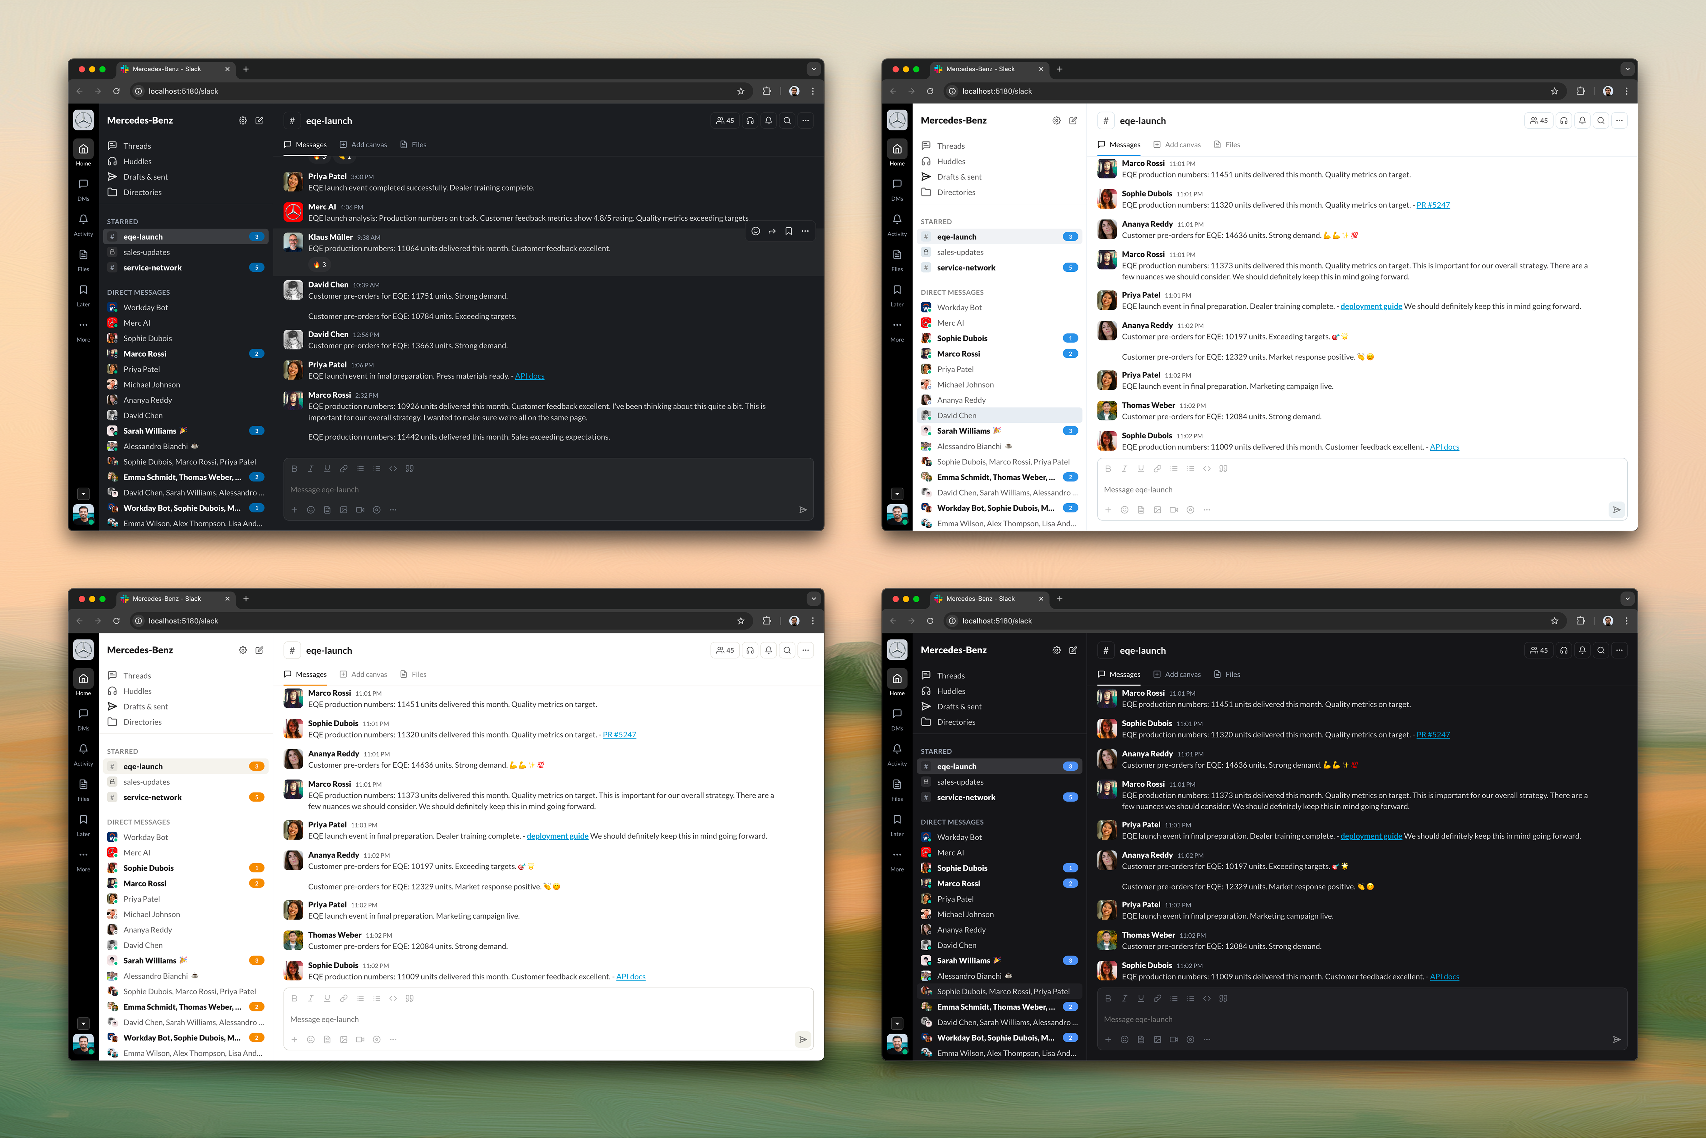The height and width of the screenshot is (1138, 1706).
Task: Open the emoji picker in the message composer
Action: [x=311, y=509]
